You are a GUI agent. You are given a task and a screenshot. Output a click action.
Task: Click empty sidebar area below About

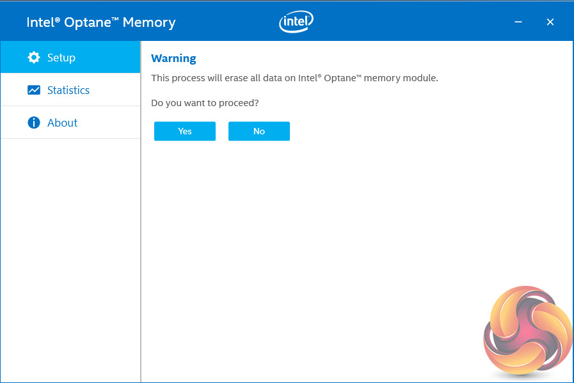(70, 256)
